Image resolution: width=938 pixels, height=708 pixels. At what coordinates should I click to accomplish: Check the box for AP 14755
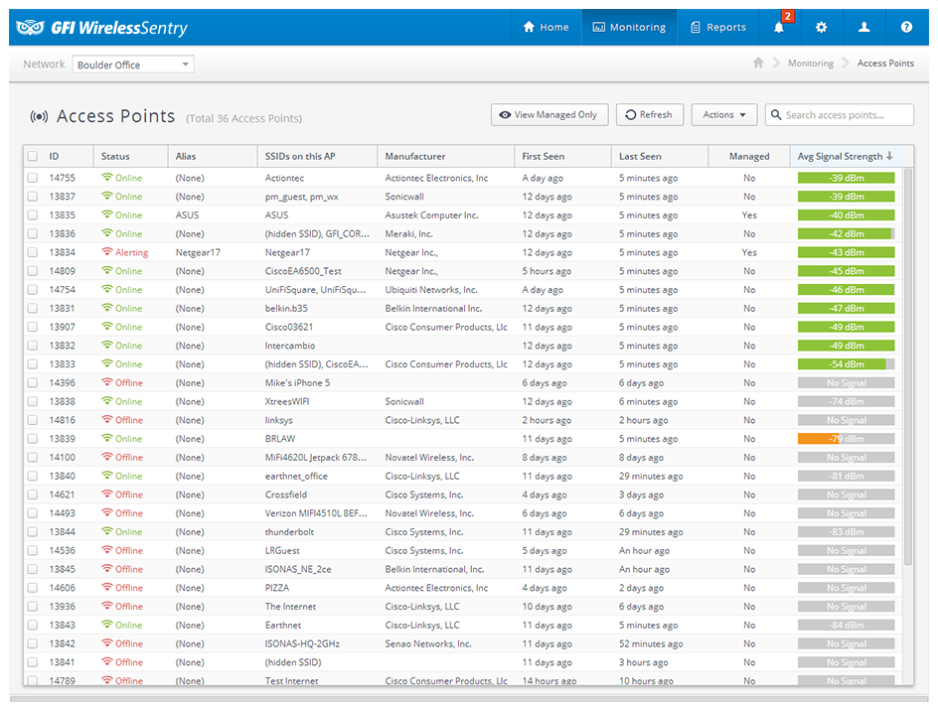(33, 178)
